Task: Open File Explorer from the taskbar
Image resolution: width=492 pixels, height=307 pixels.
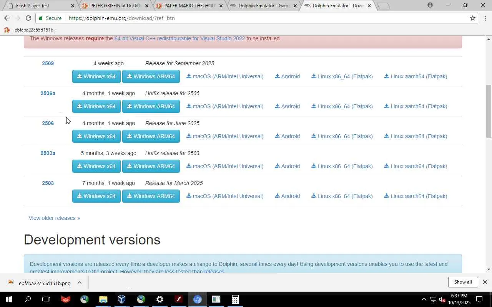Action: pos(103,299)
